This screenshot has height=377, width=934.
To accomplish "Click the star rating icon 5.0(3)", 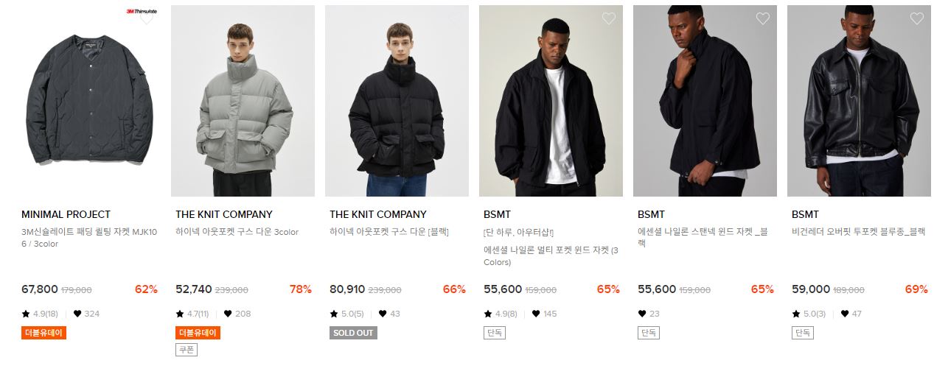I will tap(796, 314).
